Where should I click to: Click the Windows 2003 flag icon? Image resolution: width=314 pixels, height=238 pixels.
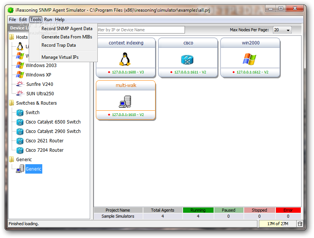pyautogui.click(x=20, y=65)
